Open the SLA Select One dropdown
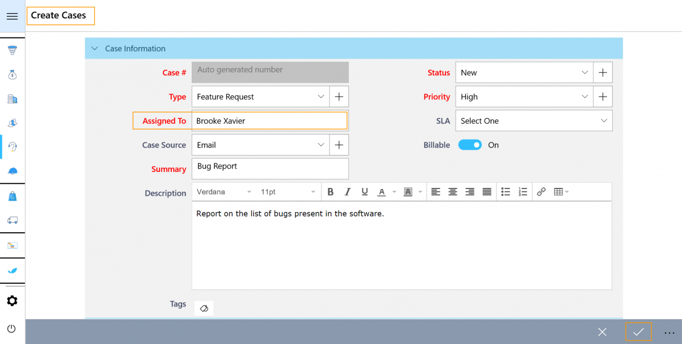The width and height of the screenshot is (682, 344). tap(534, 121)
